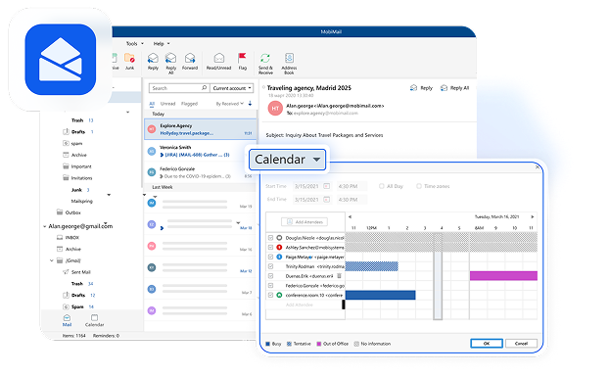This screenshot has height=376, width=609.
Task: Click the HT sender avatar in reading pane
Action: pyautogui.click(x=275, y=109)
